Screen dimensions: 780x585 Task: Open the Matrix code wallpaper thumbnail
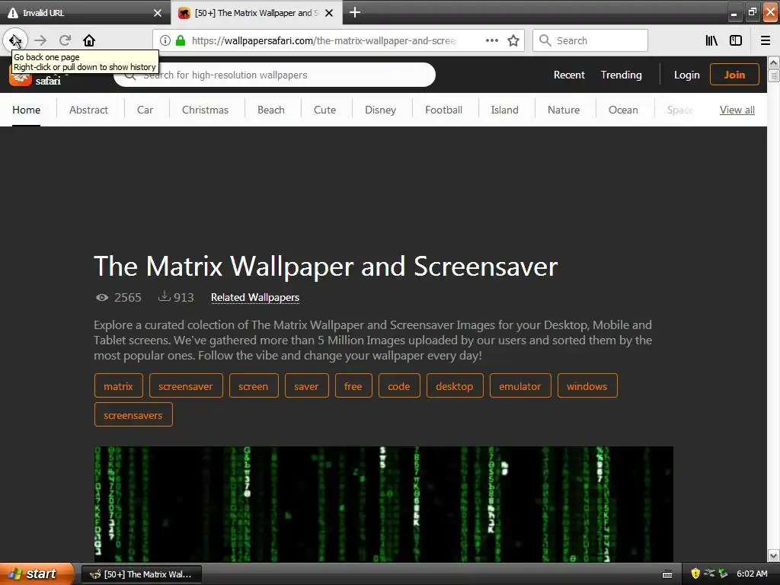pos(384,504)
